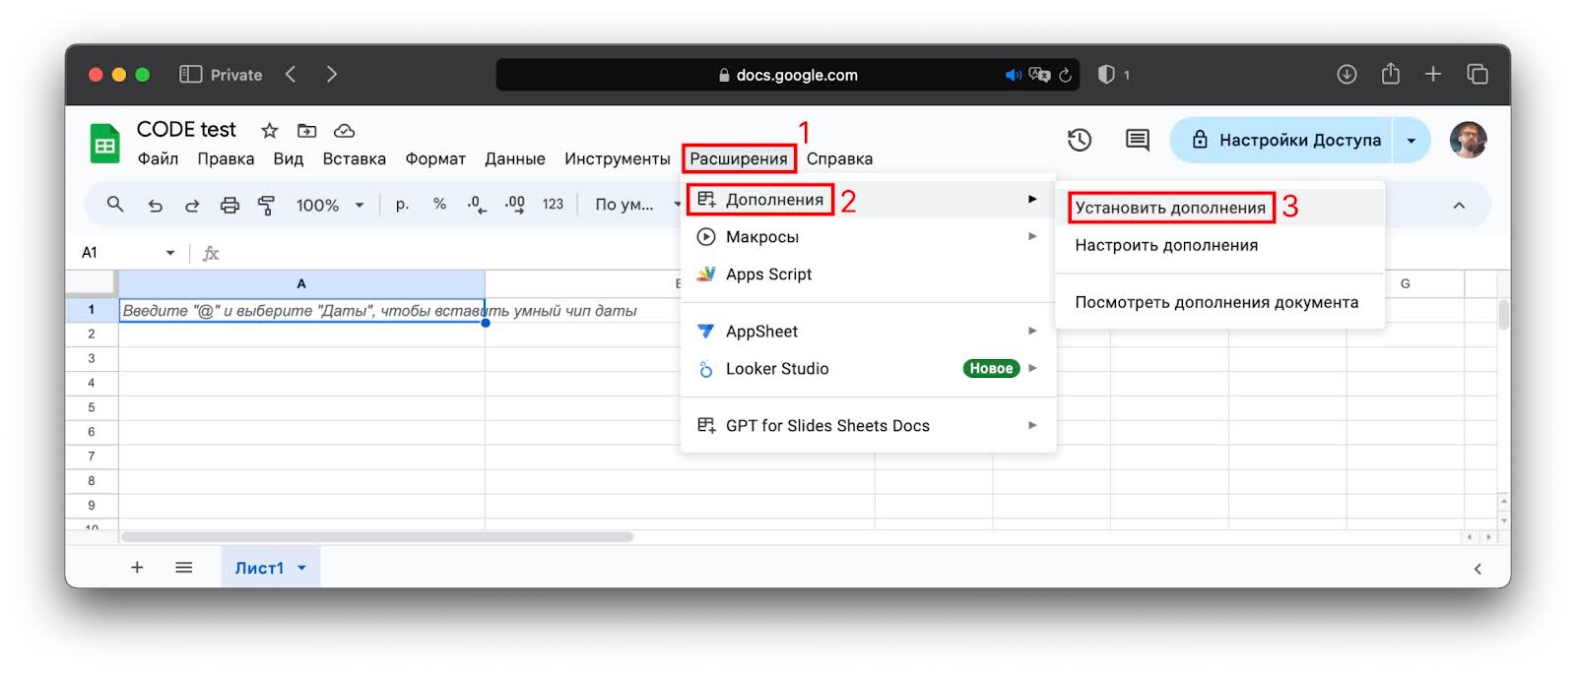Viewport: 1576px width, 674px height.
Task: Click the search magnifier in toolbar
Action: [x=115, y=205]
